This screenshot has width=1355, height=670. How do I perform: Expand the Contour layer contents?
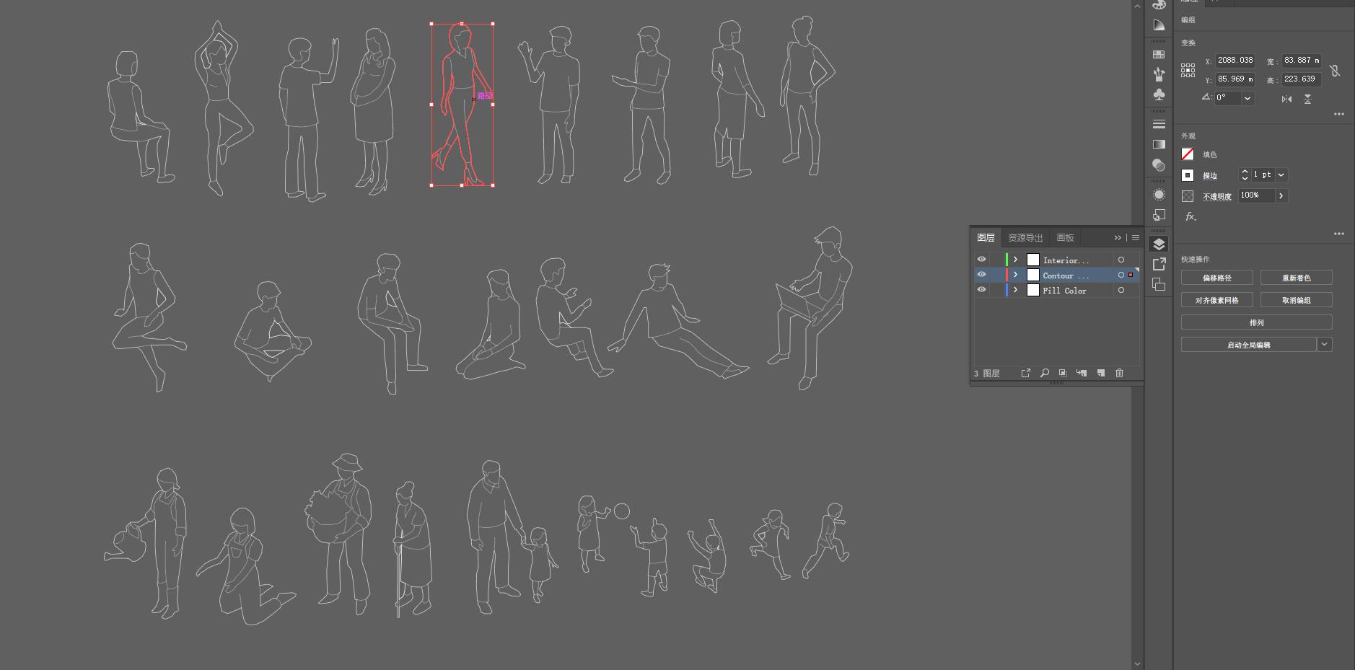coord(1015,275)
